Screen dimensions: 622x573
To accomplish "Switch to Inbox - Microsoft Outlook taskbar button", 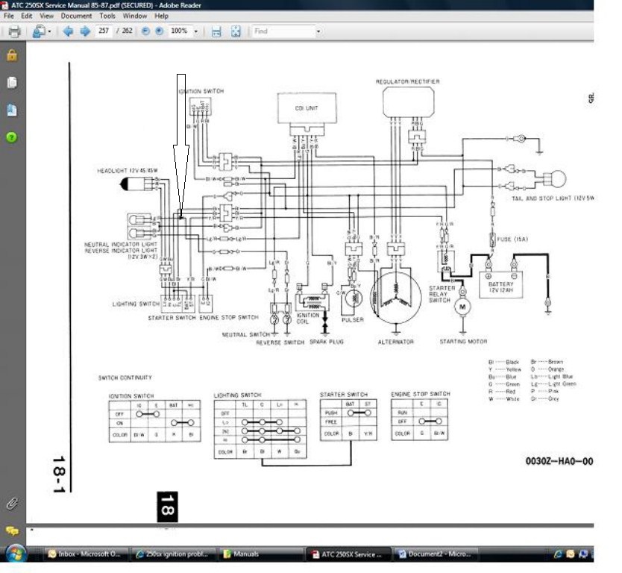I will 87,554.
